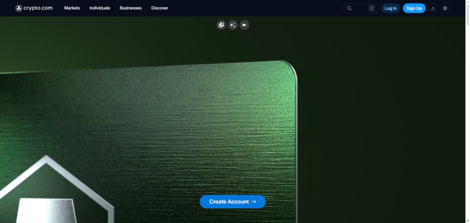Open the globe language selector

pyautogui.click(x=445, y=8)
